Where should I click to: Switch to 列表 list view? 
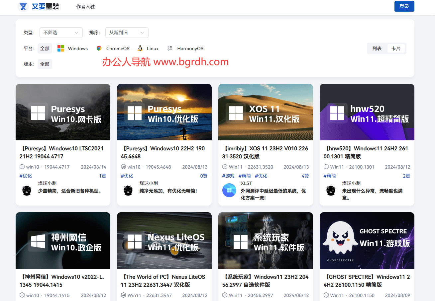377,49
